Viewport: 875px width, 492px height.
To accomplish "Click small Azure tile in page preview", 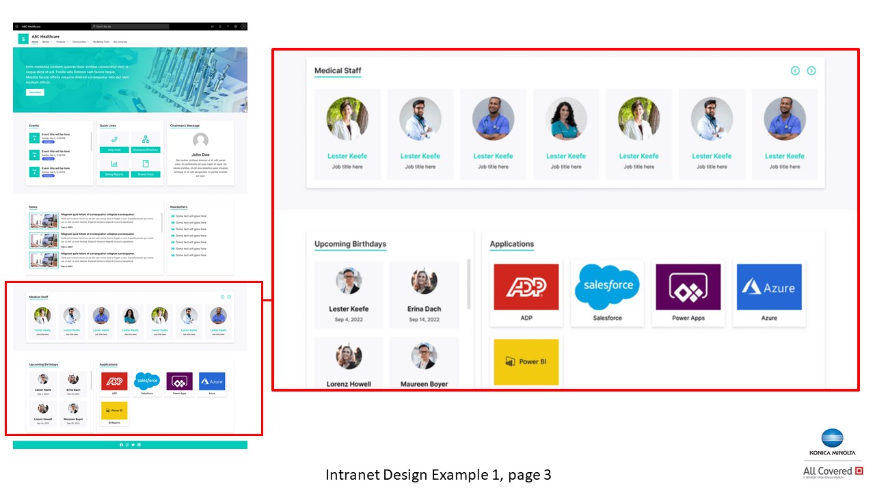I will pos(212,383).
